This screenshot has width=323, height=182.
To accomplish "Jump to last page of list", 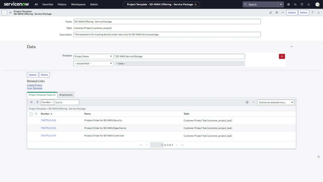I will tap(182, 145).
